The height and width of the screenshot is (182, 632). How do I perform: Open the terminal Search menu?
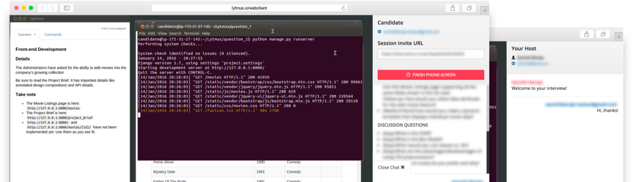pos(175,33)
